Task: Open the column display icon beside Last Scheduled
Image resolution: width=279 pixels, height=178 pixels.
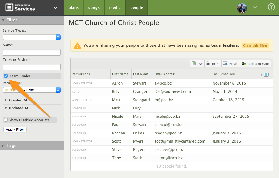Action: pyautogui.click(x=265, y=74)
